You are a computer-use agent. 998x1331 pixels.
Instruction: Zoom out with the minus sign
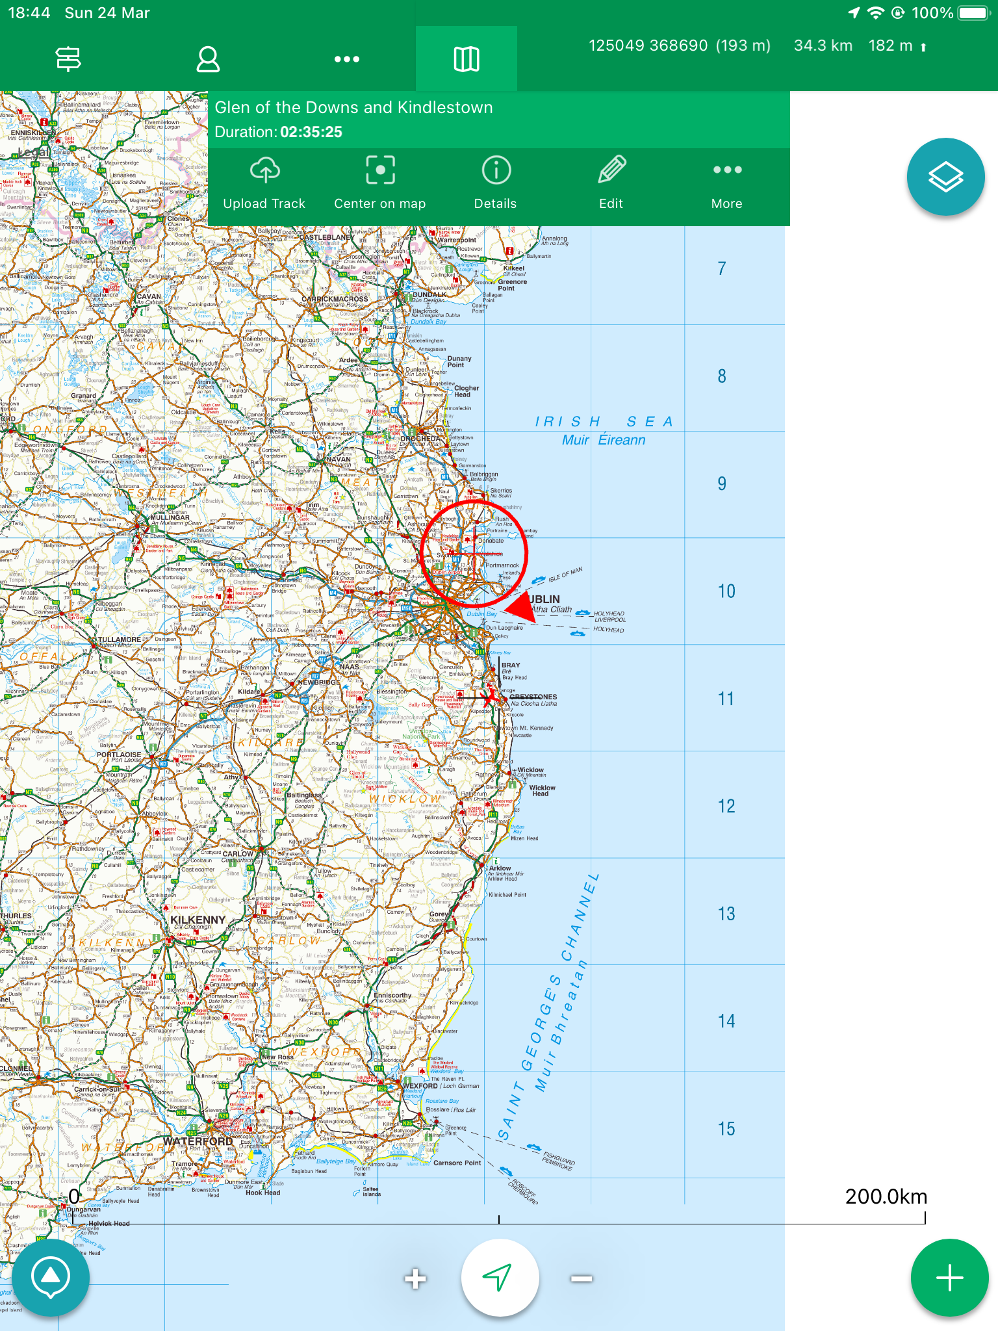[582, 1279]
